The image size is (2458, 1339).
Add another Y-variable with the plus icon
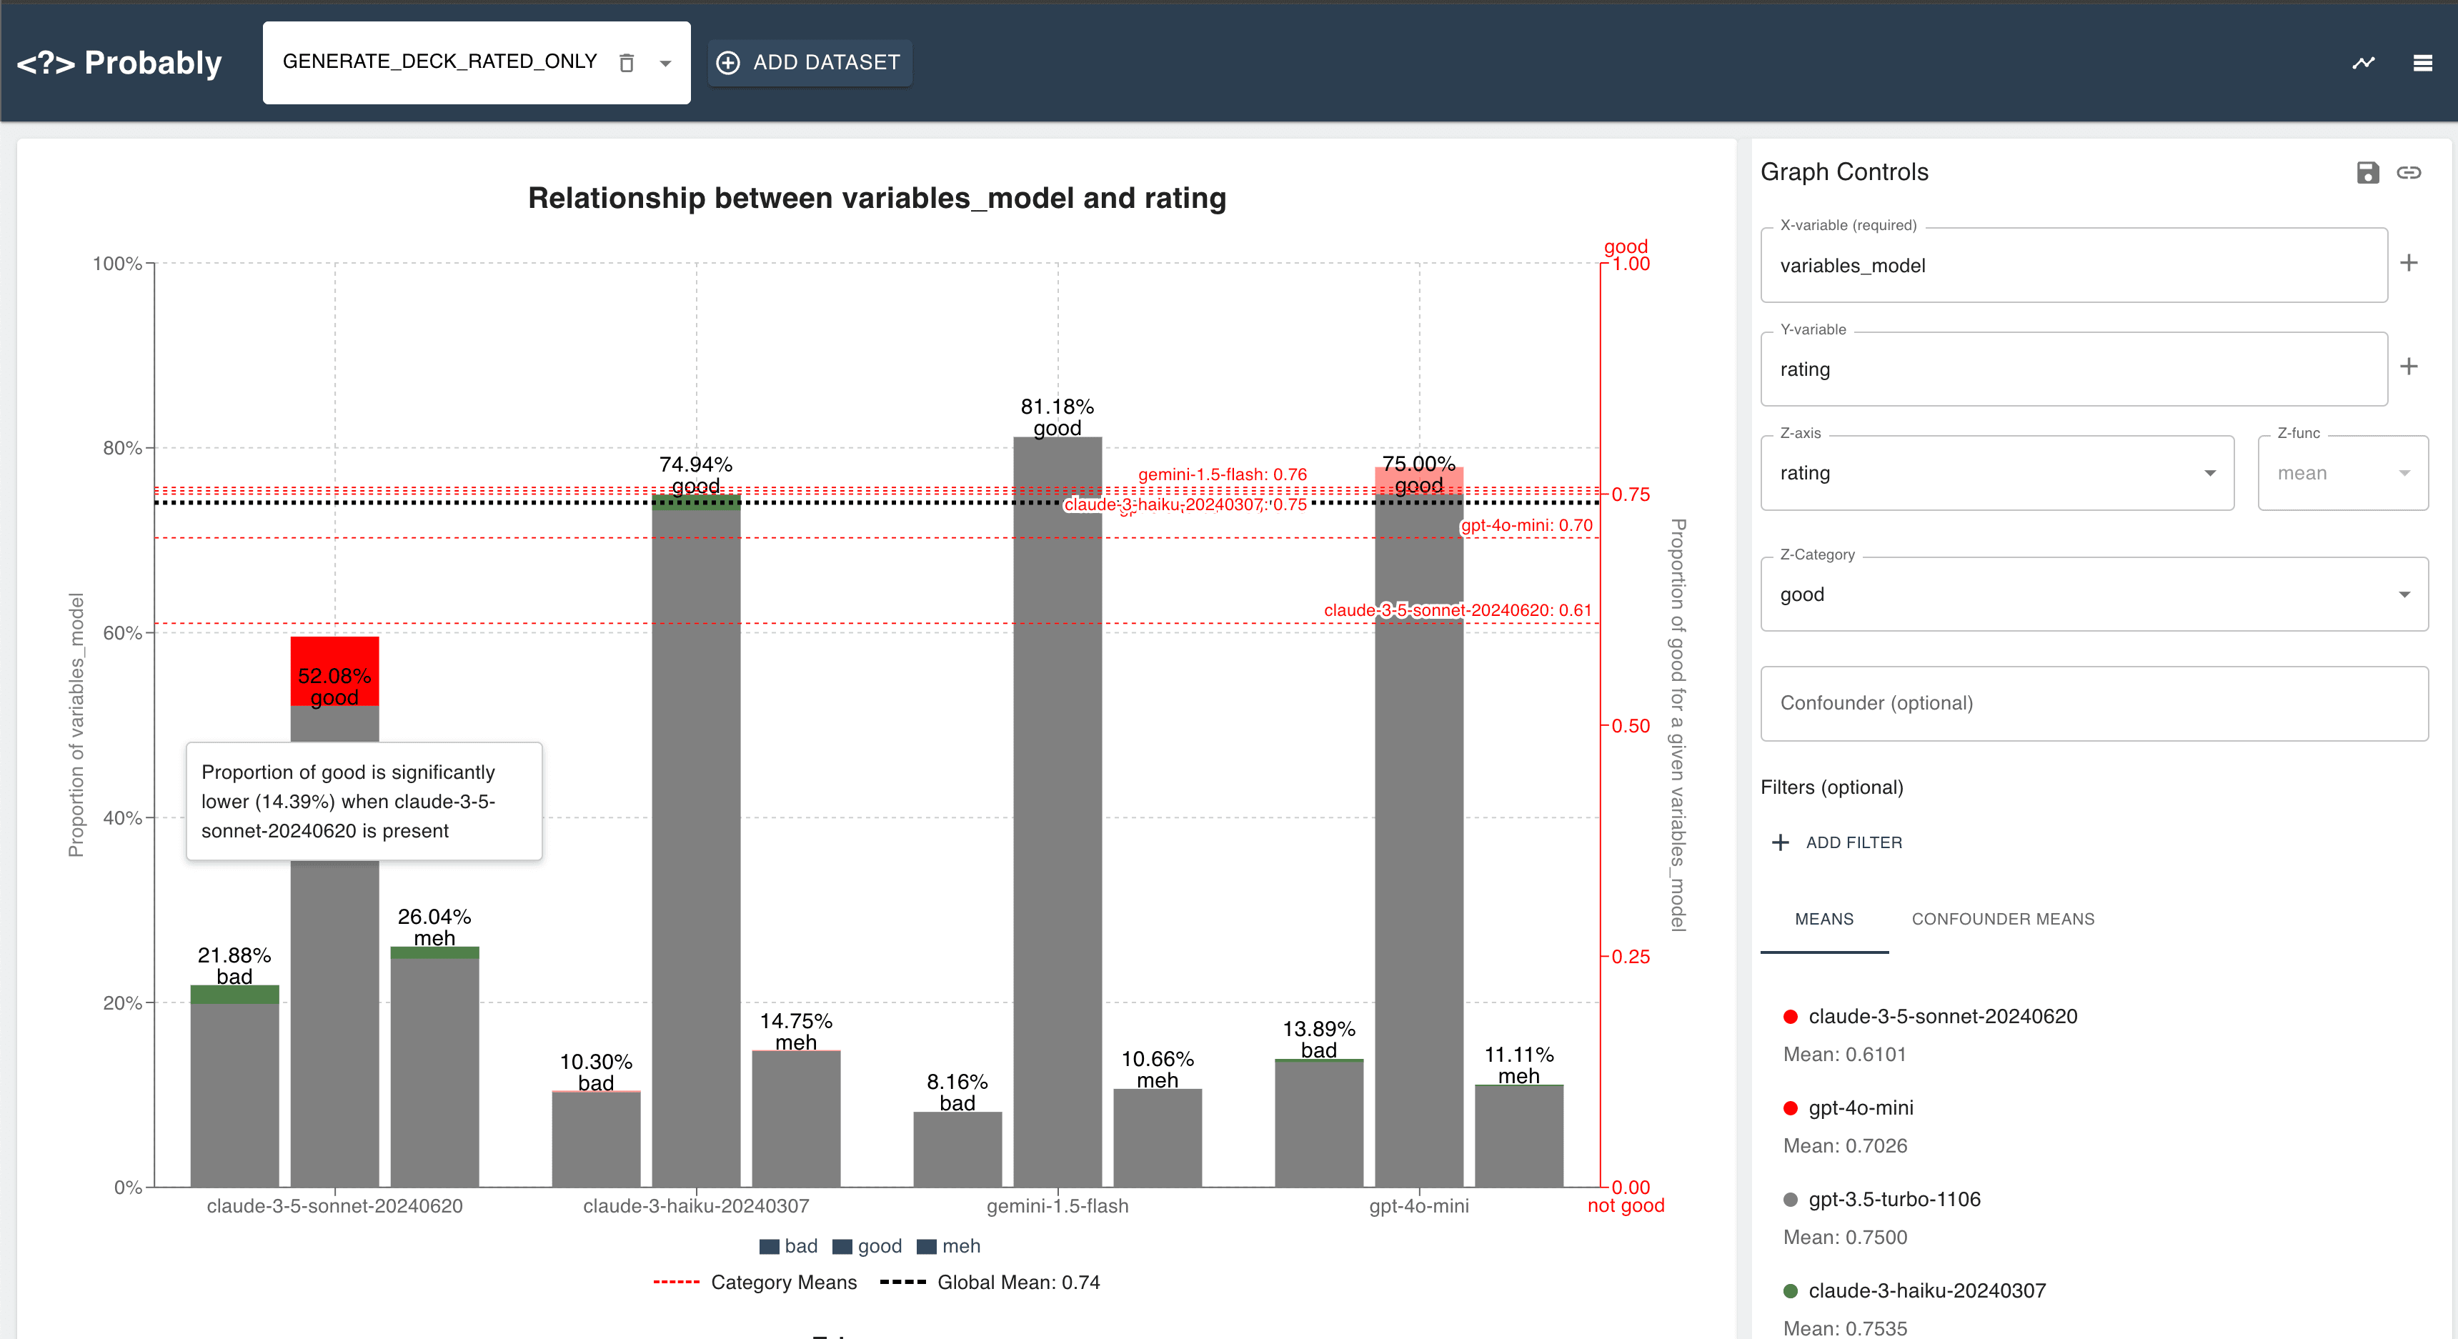(x=2409, y=367)
